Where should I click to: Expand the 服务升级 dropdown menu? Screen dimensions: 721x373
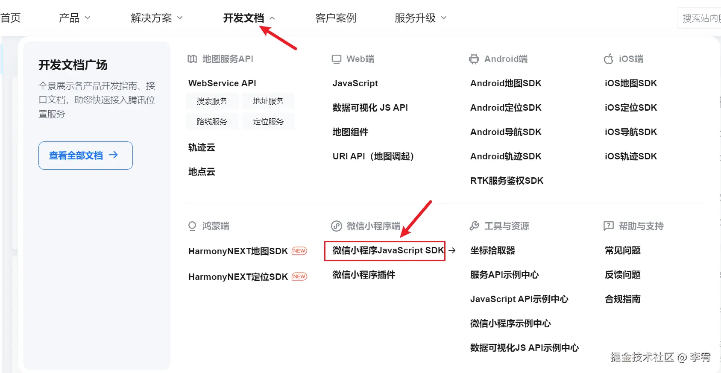pyautogui.click(x=444, y=18)
